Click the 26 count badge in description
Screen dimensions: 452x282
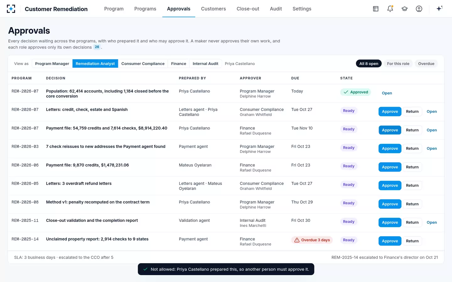[x=97, y=47]
